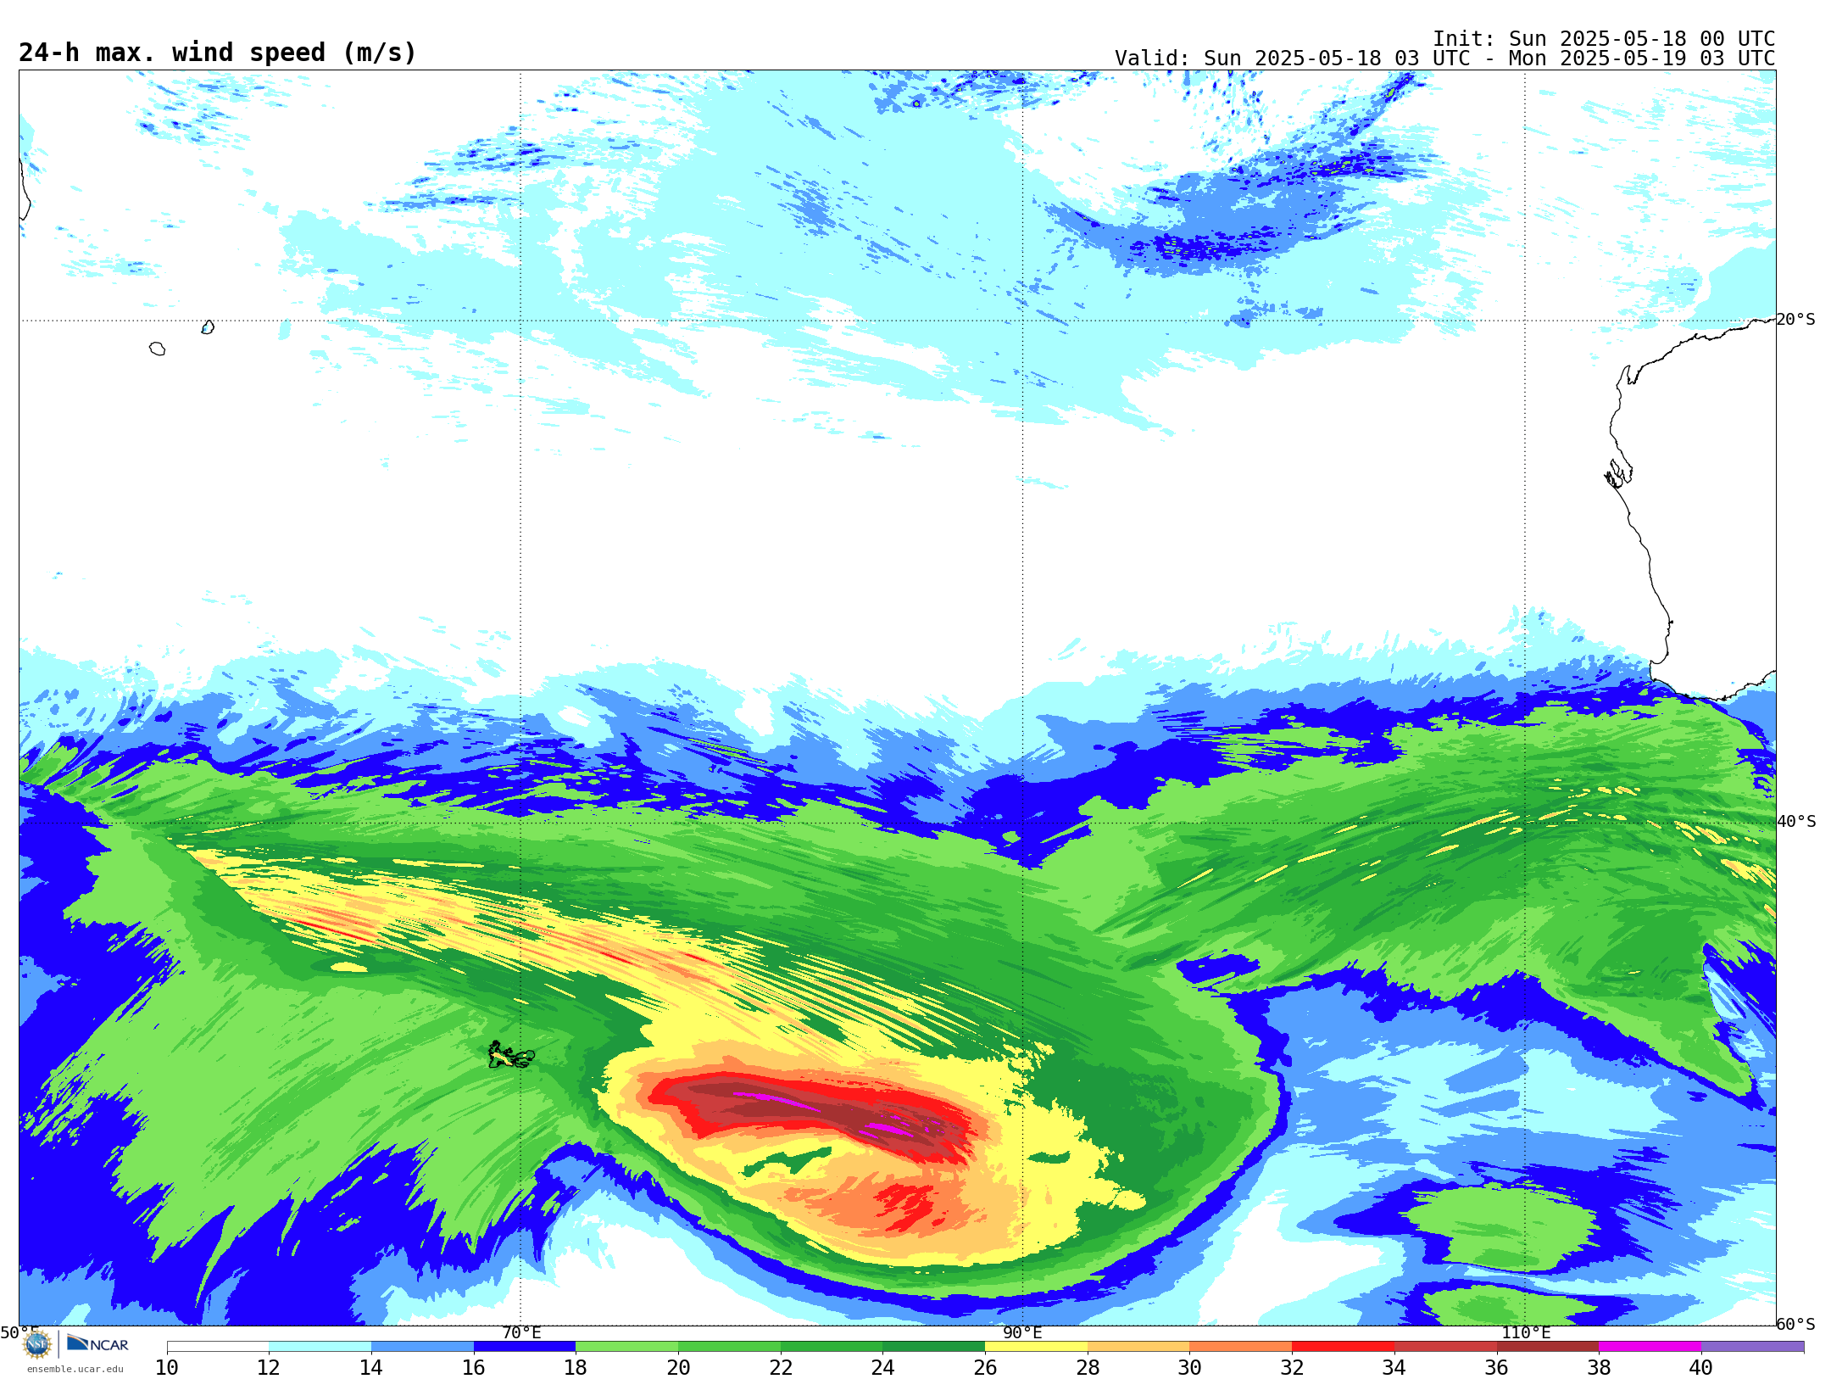Click the '24-h max. wind speed (m/s)' title
This screenshot has height=1379, width=1831.
pos(218,53)
